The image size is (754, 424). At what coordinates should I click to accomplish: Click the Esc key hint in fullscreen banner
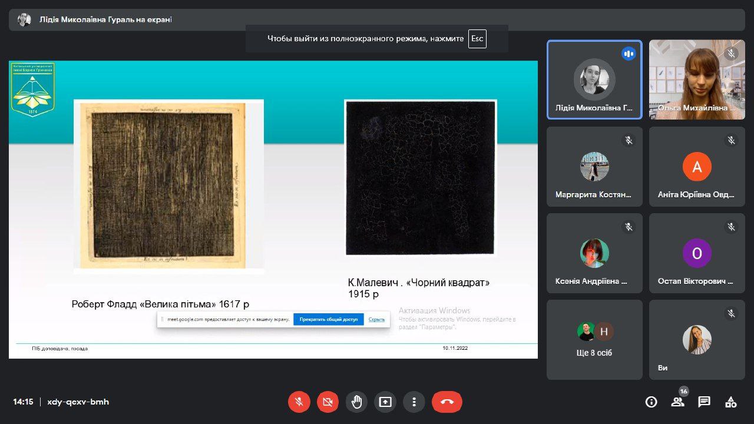click(x=477, y=39)
